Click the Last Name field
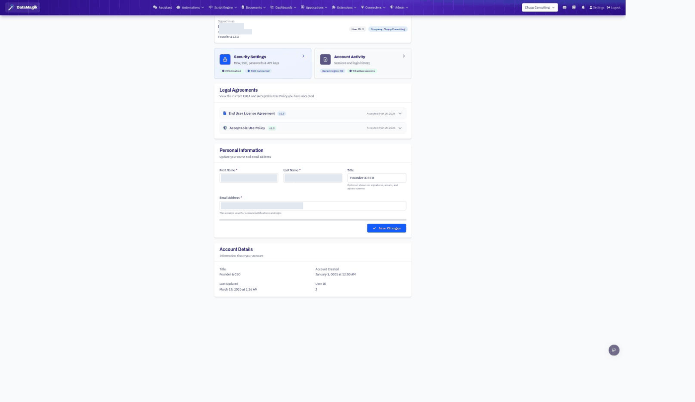695x402 pixels. pyautogui.click(x=313, y=178)
